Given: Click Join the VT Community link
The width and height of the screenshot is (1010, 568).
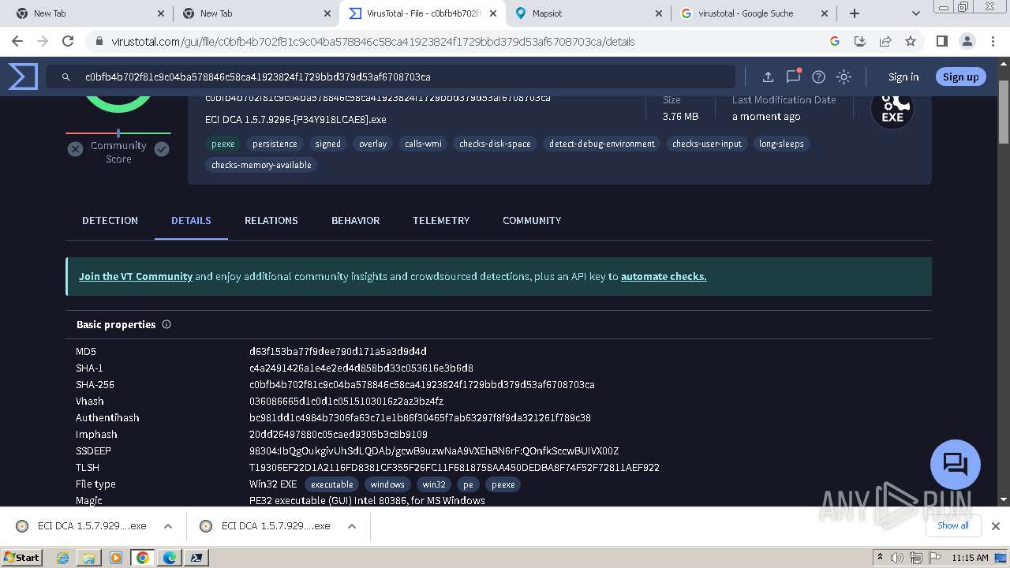Looking at the screenshot, I should click(x=136, y=276).
